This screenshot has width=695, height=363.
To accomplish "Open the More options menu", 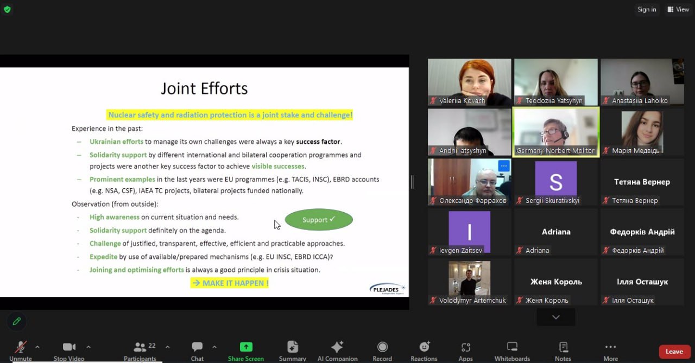I will pos(610,347).
